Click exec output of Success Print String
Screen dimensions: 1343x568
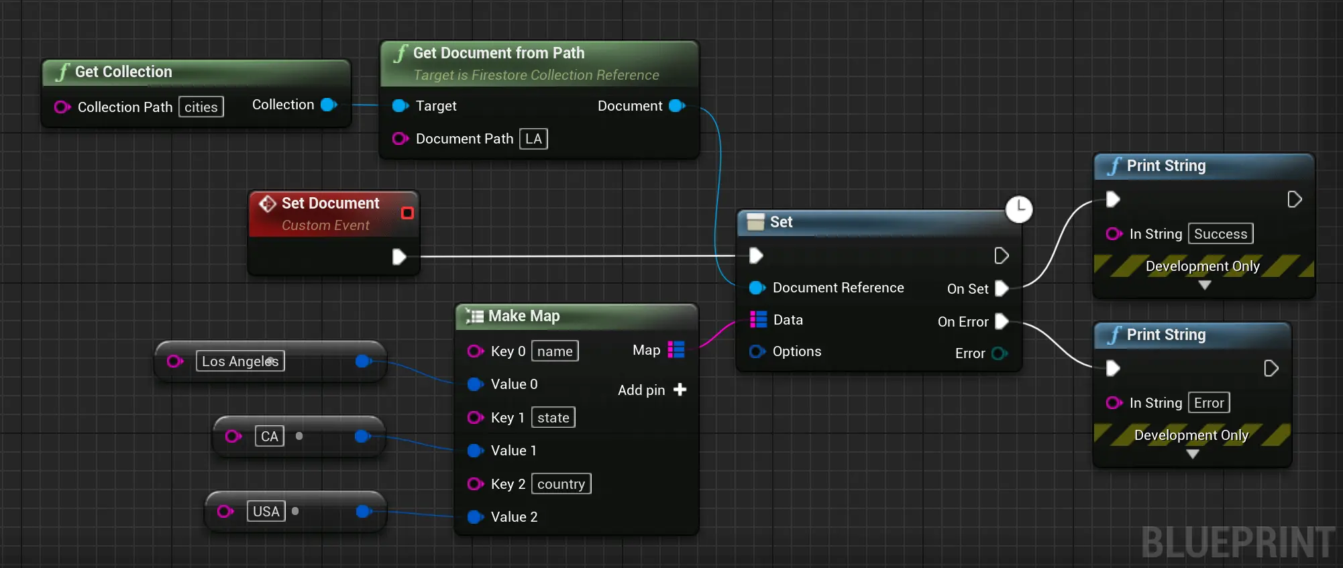pos(1295,199)
